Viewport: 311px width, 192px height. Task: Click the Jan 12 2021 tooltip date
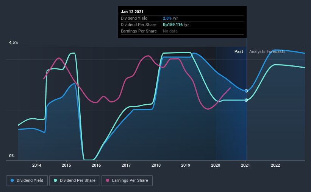(x=132, y=12)
